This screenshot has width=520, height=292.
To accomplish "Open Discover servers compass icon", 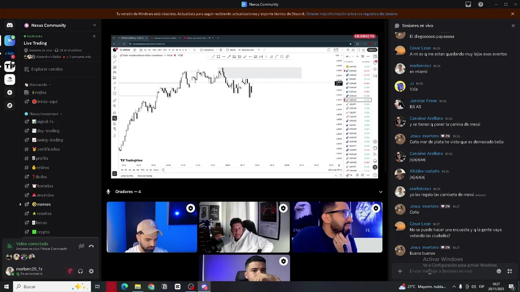I will 10,105.
